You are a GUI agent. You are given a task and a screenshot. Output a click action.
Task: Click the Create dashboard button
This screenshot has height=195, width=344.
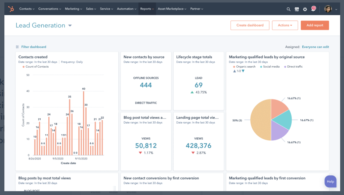(250, 25)
